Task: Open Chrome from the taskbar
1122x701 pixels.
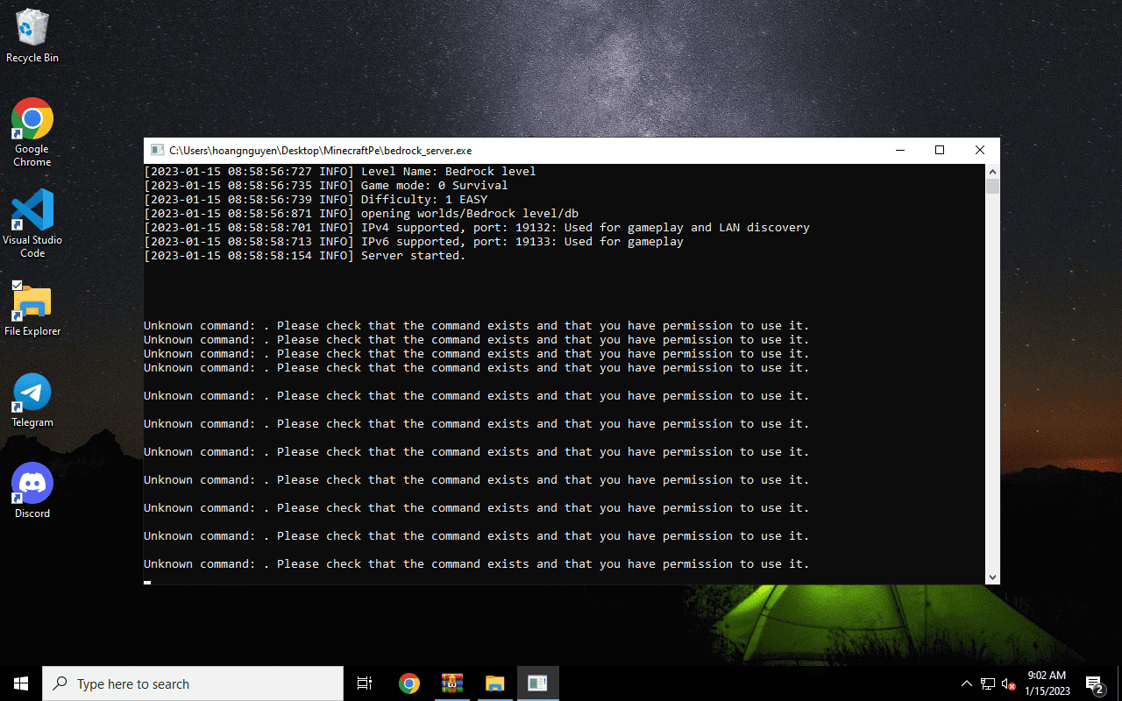Action: [408, 683]
